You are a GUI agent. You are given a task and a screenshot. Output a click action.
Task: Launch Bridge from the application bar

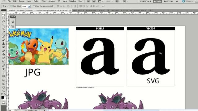88,1
